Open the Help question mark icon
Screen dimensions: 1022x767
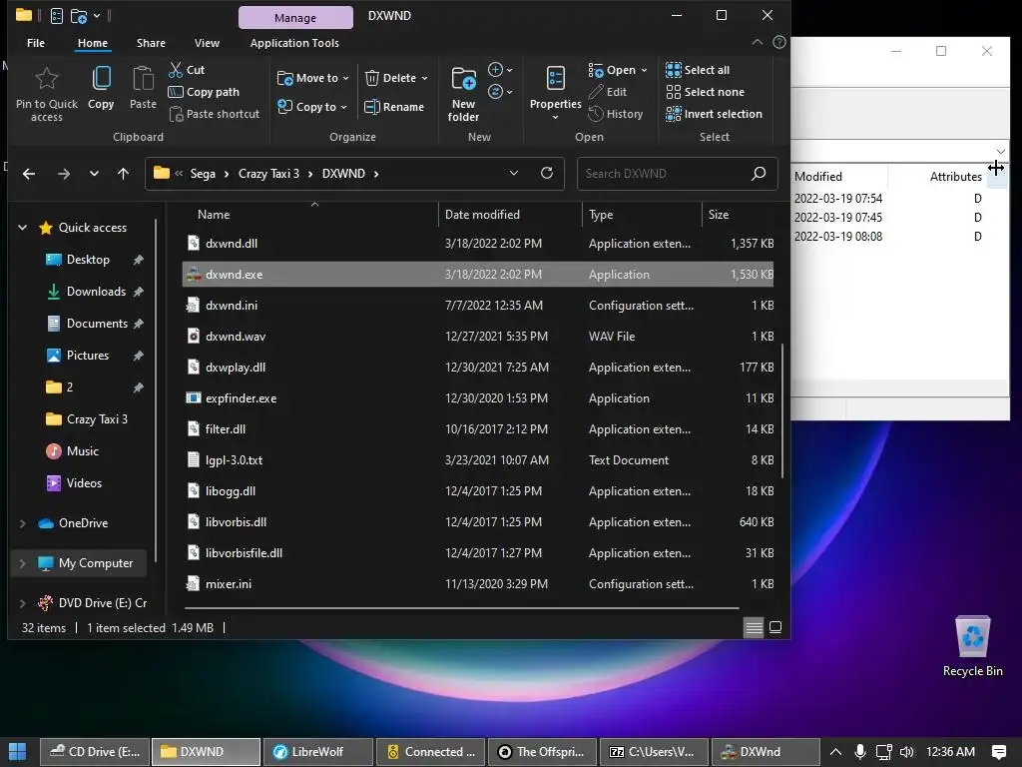point(778,42)
